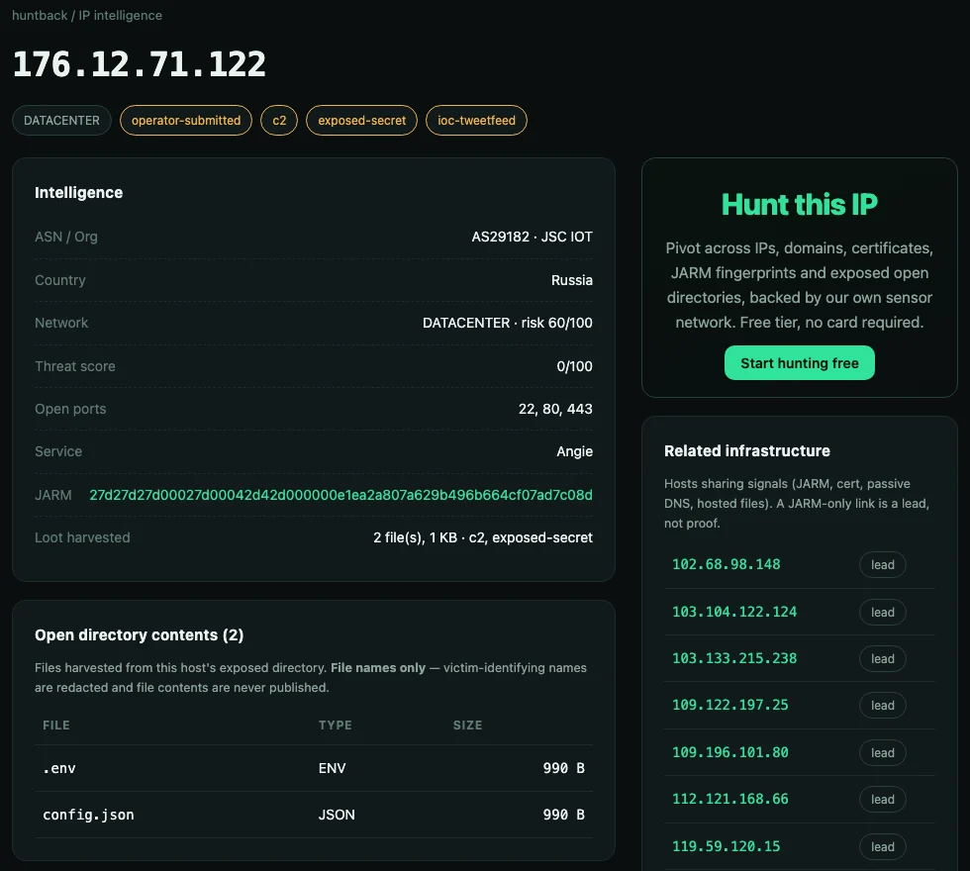Viewport: 970px width, 871px height.
Task: Click the SIZE column header
Action: coord(467,725)
